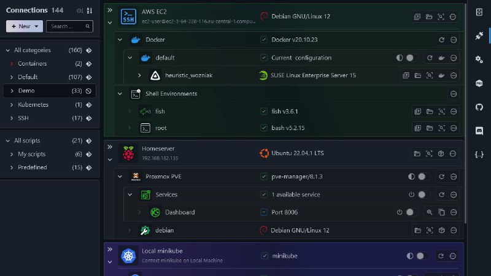Image resolution: width=491 pixels, height=276 pixels.
Task: Open the settings gears in the sidebar
Action: tap(479, 59)
